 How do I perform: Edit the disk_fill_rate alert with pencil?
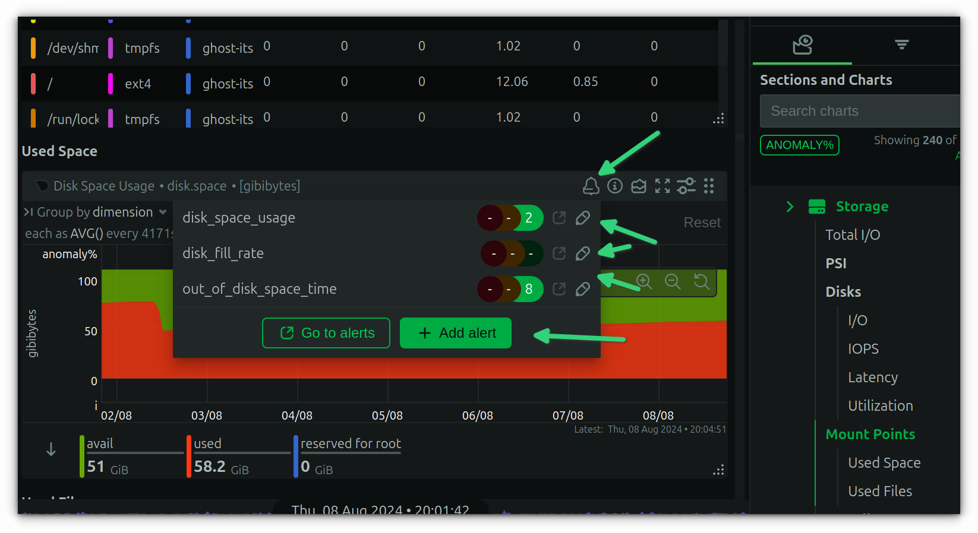click(x=583, y=253)
